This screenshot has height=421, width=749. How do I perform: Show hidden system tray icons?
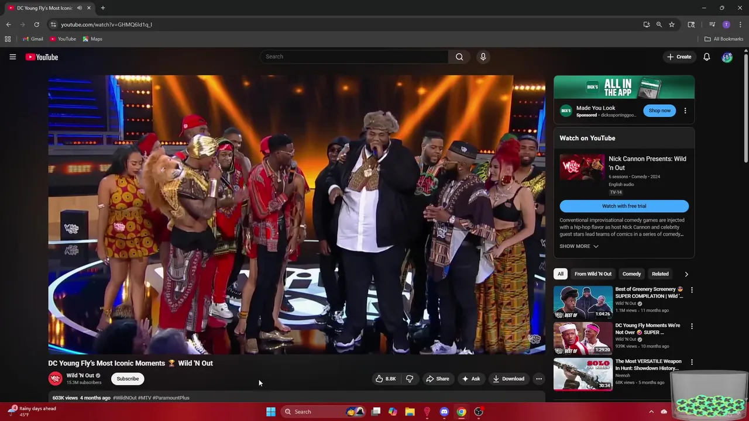[x=651, y=412]
